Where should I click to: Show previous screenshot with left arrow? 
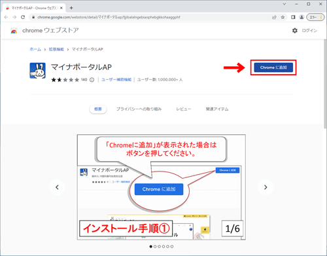pos(57,187)
